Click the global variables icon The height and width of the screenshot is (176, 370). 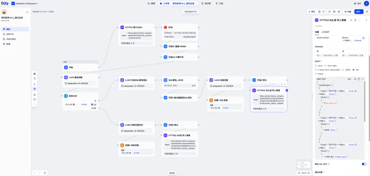point(339,12)
